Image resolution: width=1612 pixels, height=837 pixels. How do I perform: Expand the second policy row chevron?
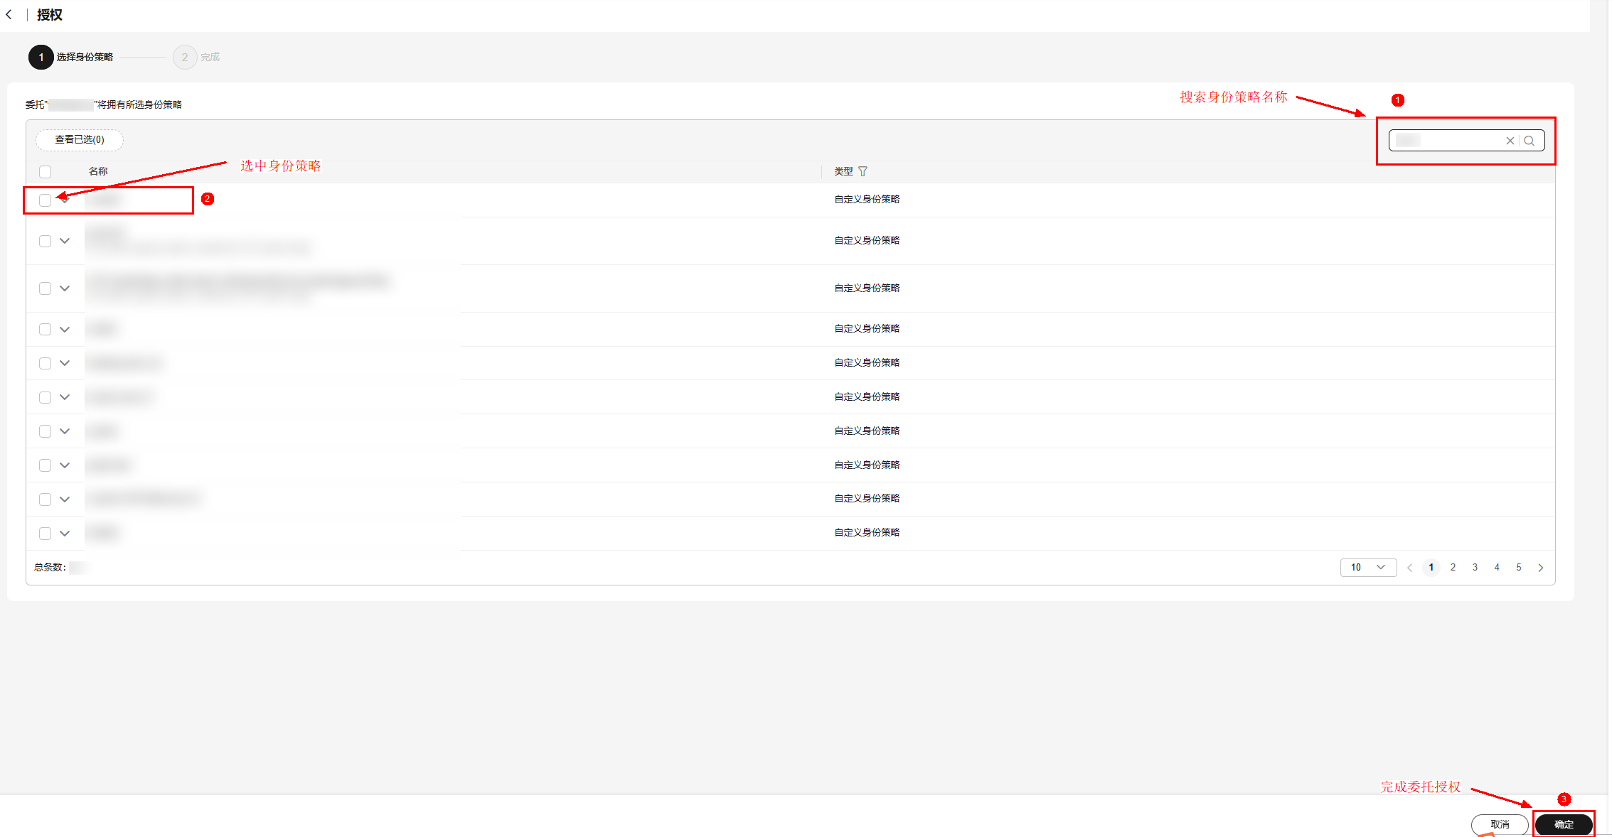pos(65,241)
